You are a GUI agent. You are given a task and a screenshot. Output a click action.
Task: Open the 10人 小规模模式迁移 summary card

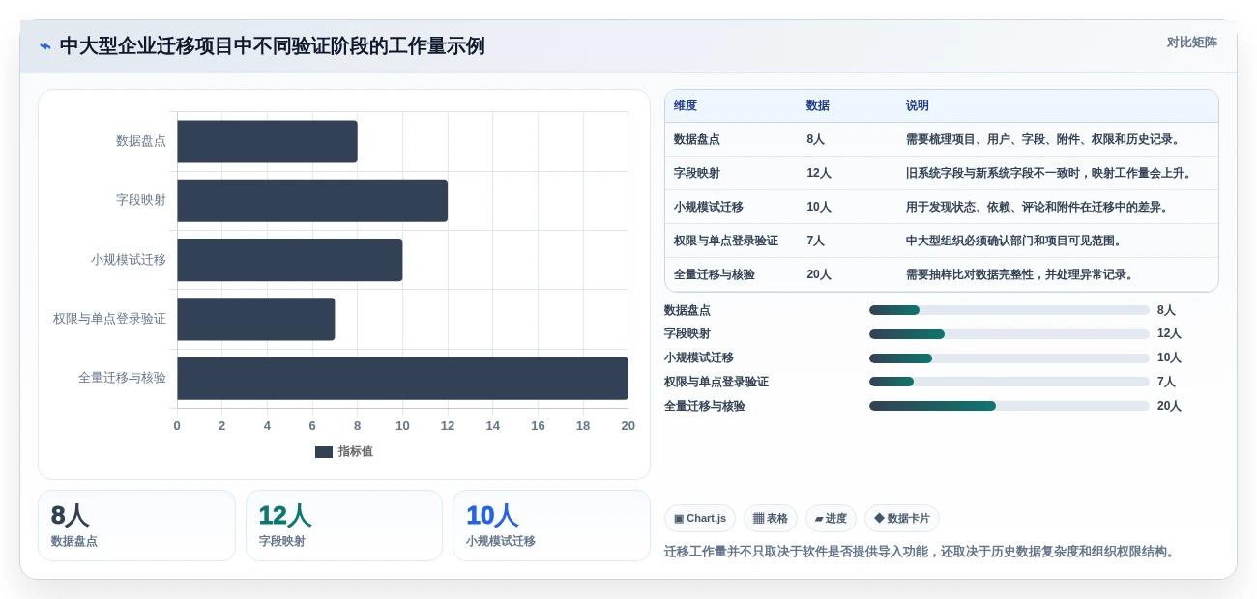tap(551, 526)
